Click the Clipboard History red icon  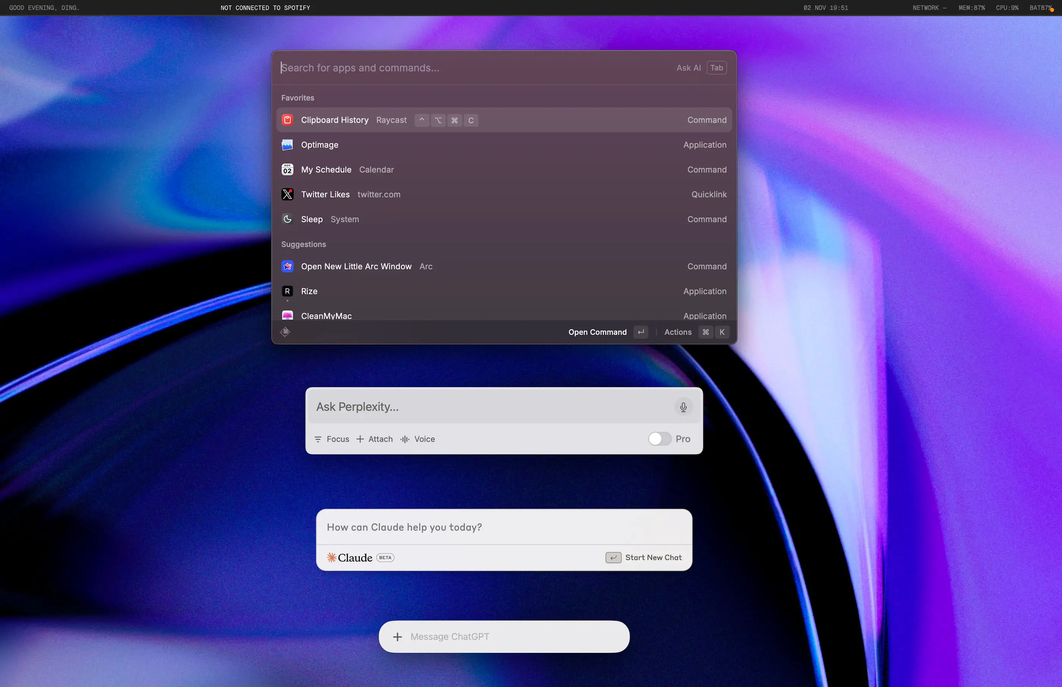[x=287, y=120]
